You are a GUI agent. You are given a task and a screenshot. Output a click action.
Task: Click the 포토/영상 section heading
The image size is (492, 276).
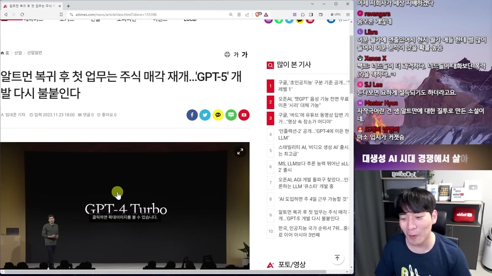[x=292, y=265]
